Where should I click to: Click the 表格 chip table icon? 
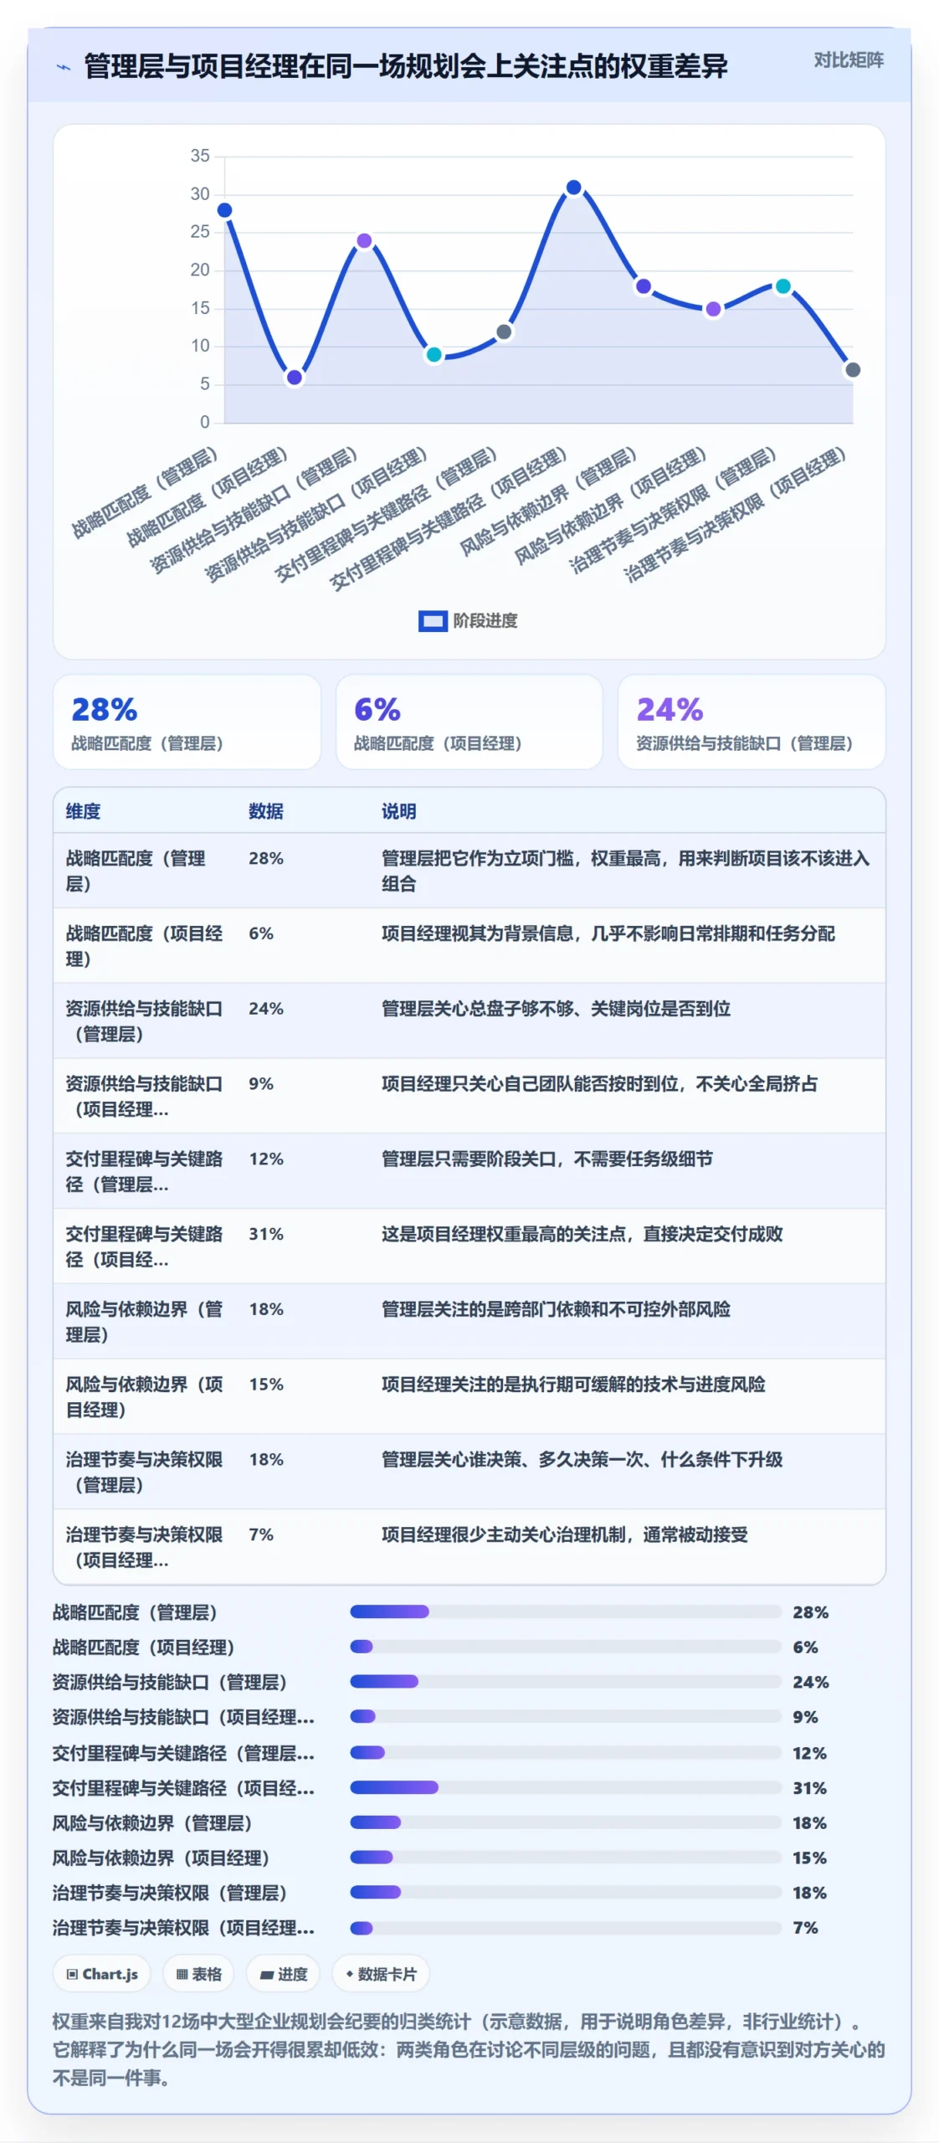coord(182,1974)
